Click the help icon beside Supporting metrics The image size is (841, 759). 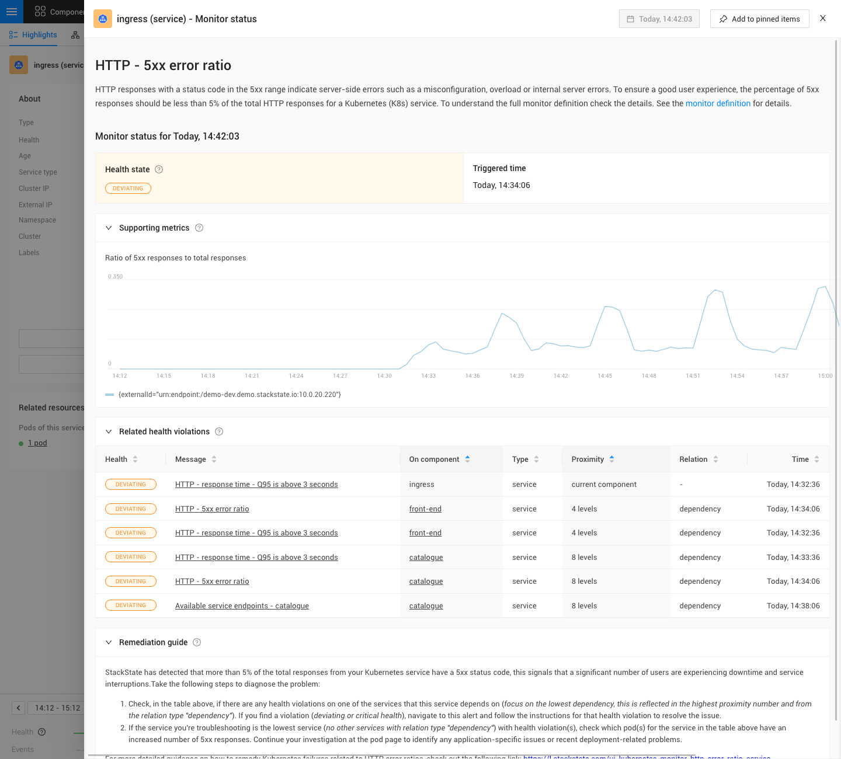(x=199, y=228)
